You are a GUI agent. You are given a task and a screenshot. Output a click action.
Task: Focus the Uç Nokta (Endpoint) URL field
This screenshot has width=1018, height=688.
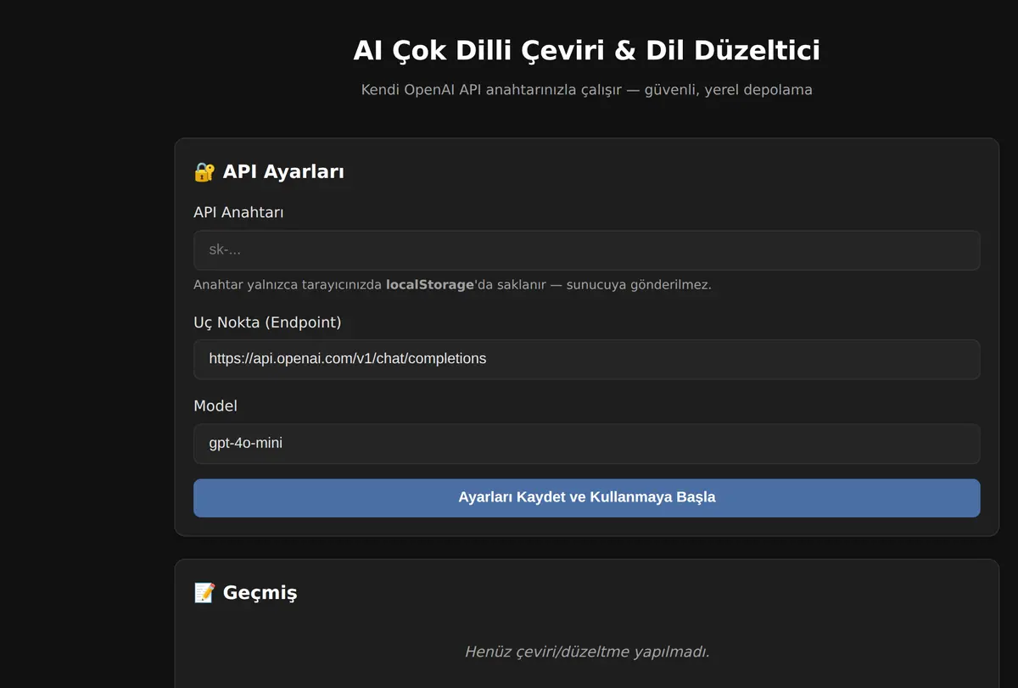point(586,359)
